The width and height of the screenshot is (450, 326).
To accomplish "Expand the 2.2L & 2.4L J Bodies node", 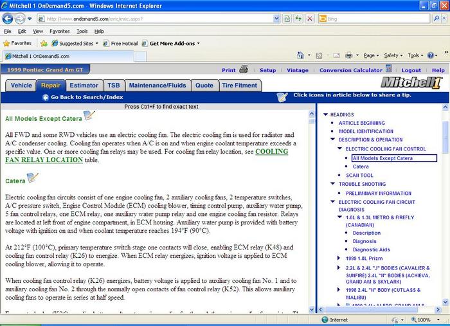I will pyautogui.click(x=339, y=267).
